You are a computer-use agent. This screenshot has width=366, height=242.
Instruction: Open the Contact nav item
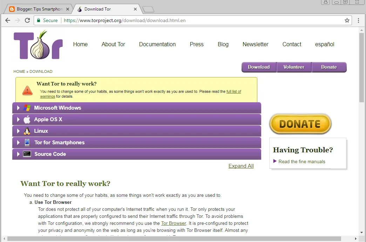pyautogui.click(x=292, y=44)
